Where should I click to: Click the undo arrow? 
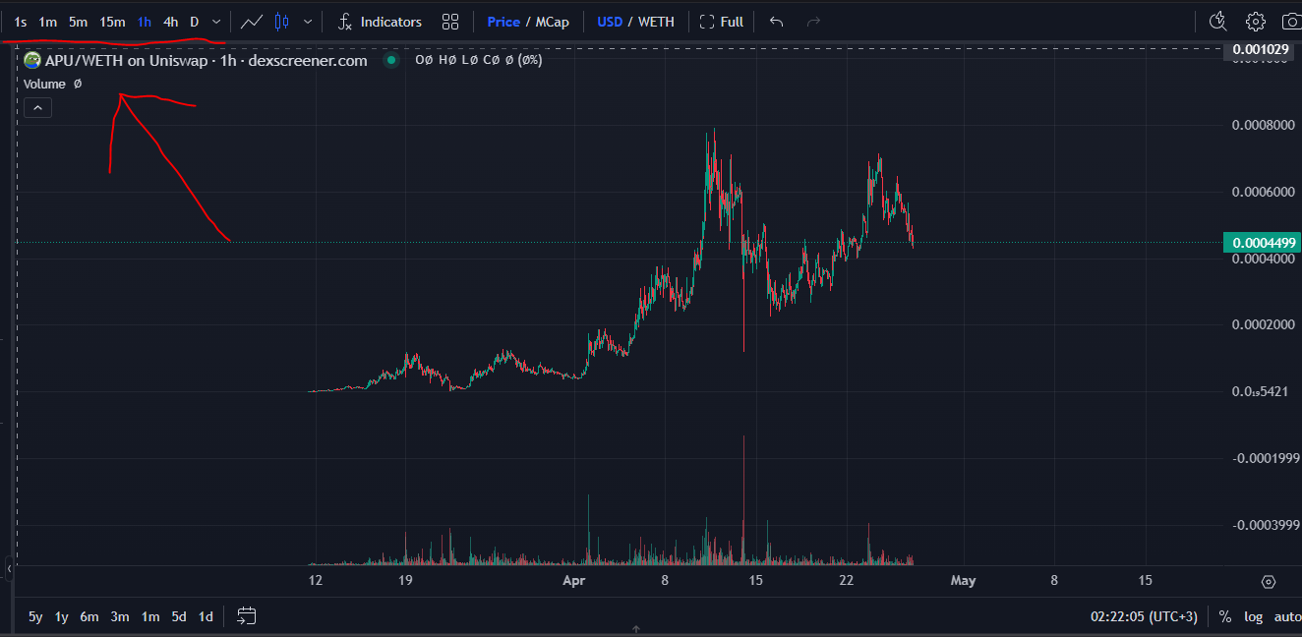coord(776,22)
